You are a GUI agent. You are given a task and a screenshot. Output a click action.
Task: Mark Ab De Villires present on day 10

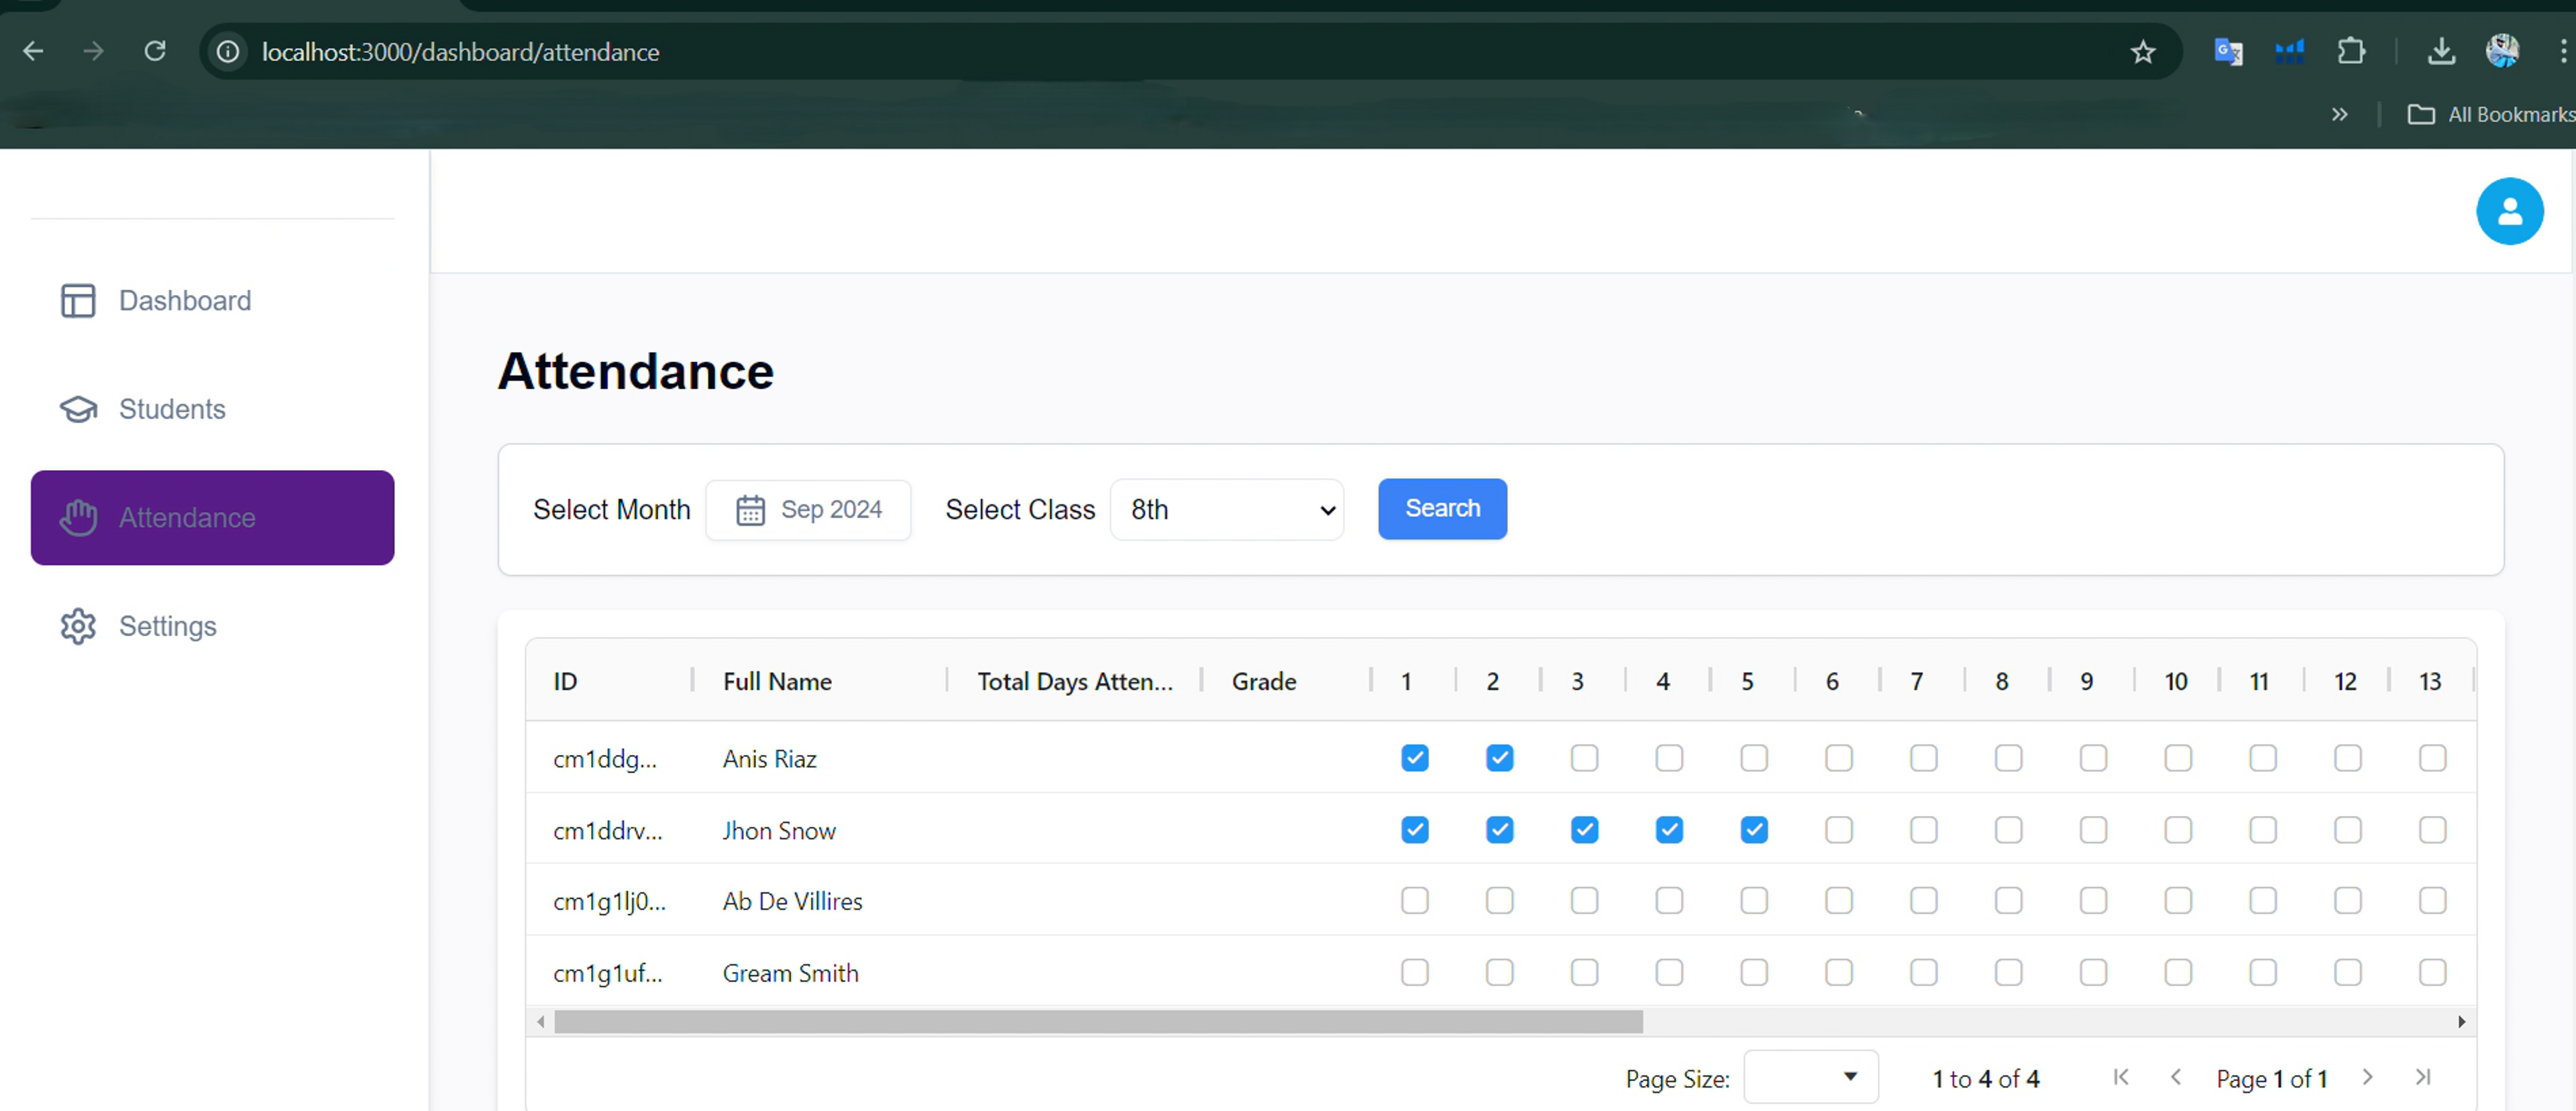2177,900
